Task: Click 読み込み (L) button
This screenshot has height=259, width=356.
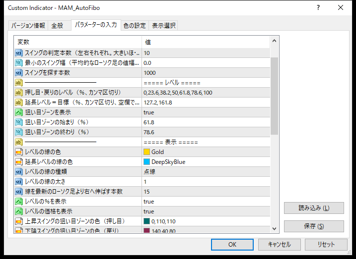Action: click(314, 208)
